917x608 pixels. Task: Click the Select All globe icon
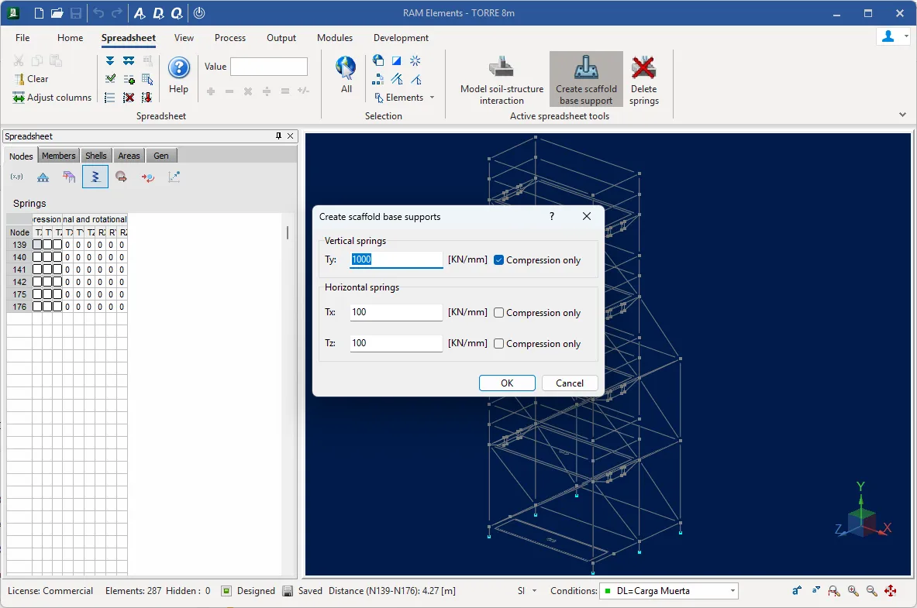click(x=346, y=68)
